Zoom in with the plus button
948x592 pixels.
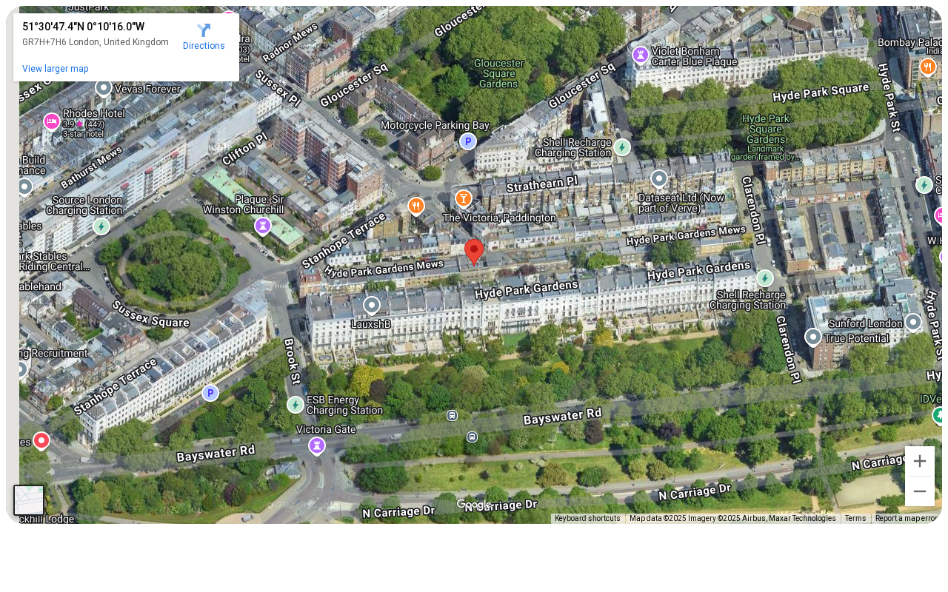click(x=920, y=461)
